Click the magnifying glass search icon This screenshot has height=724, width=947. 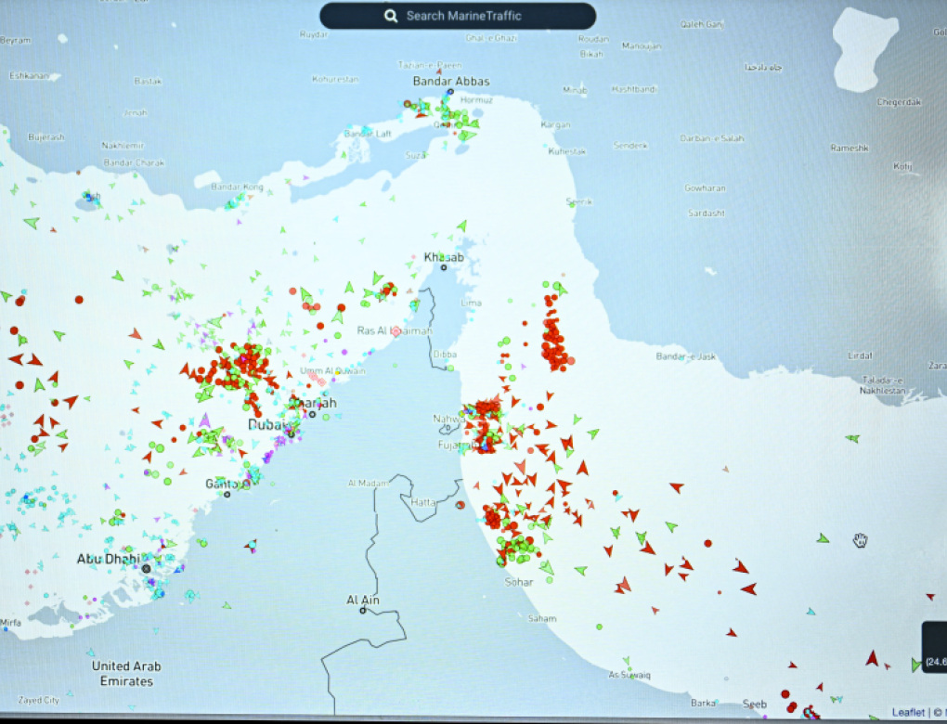[391, 16]
